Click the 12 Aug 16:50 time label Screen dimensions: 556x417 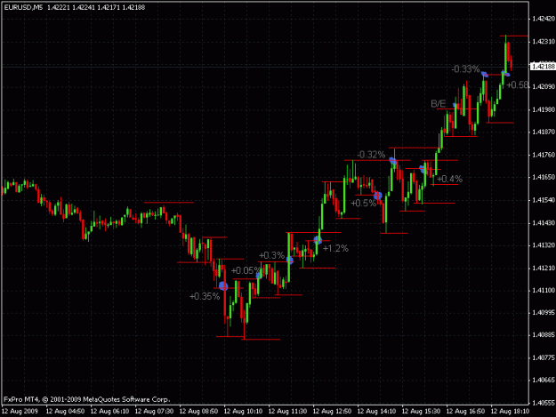click(x=465, y=412)
